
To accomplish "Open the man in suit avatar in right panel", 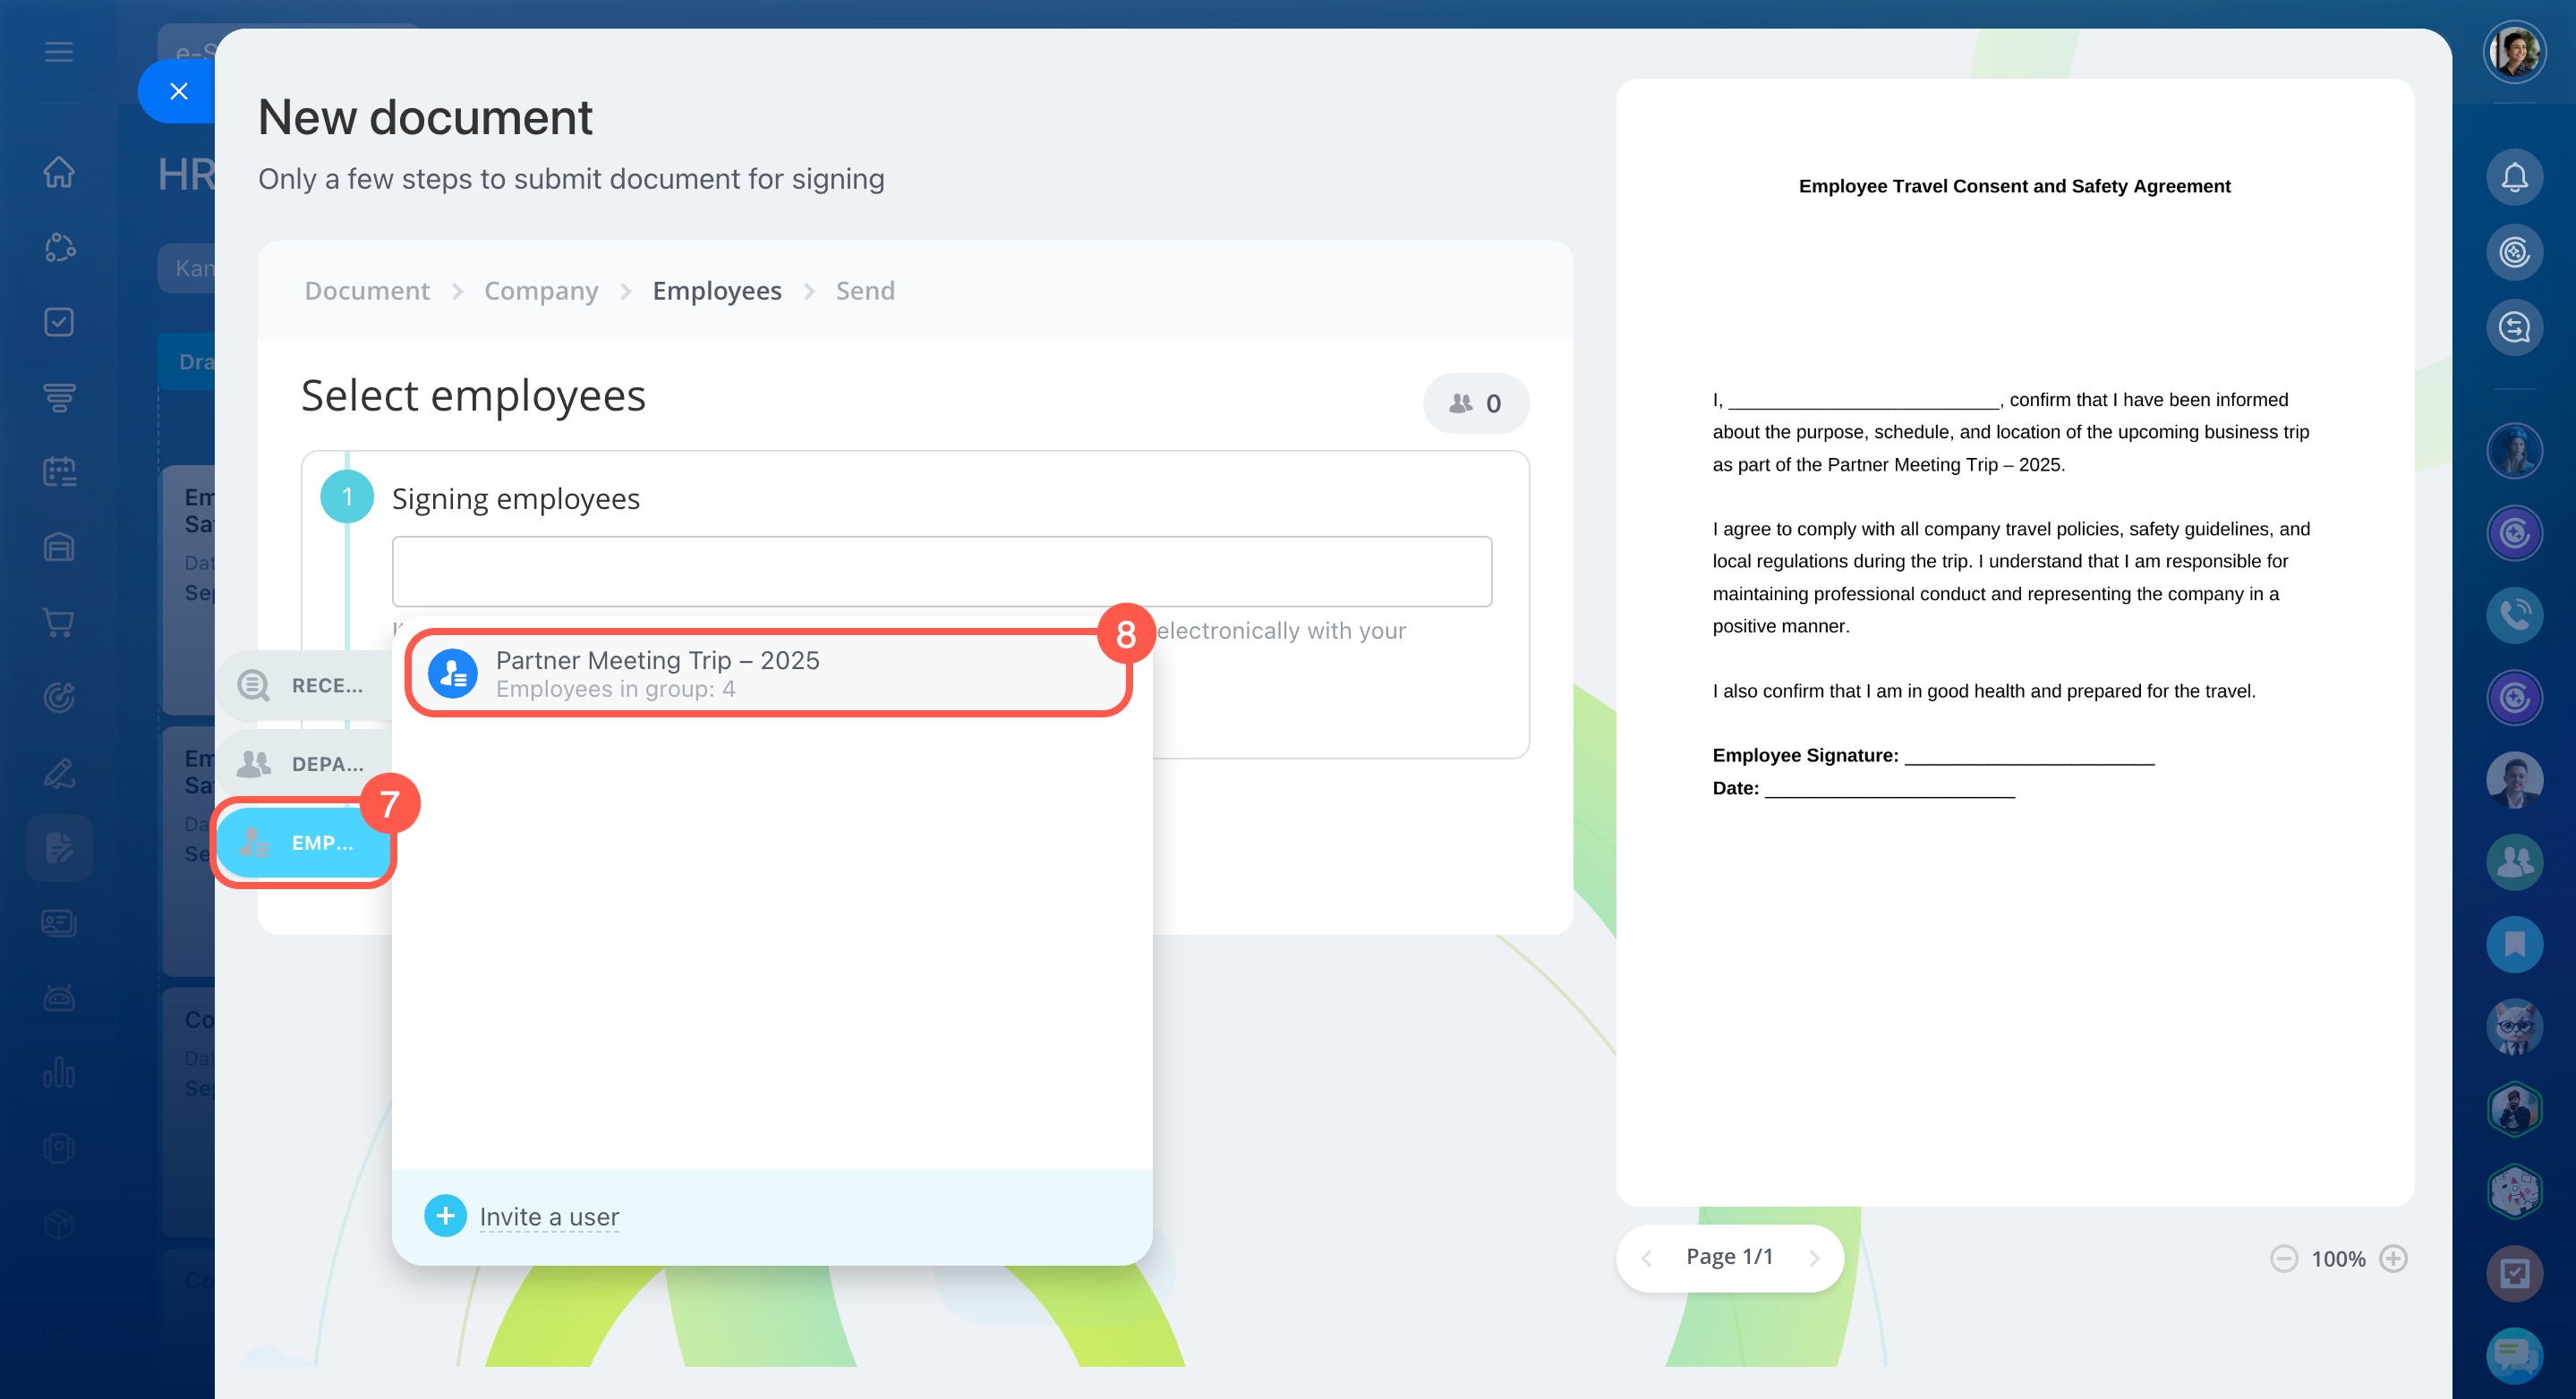I will (x=2514, y=779).
